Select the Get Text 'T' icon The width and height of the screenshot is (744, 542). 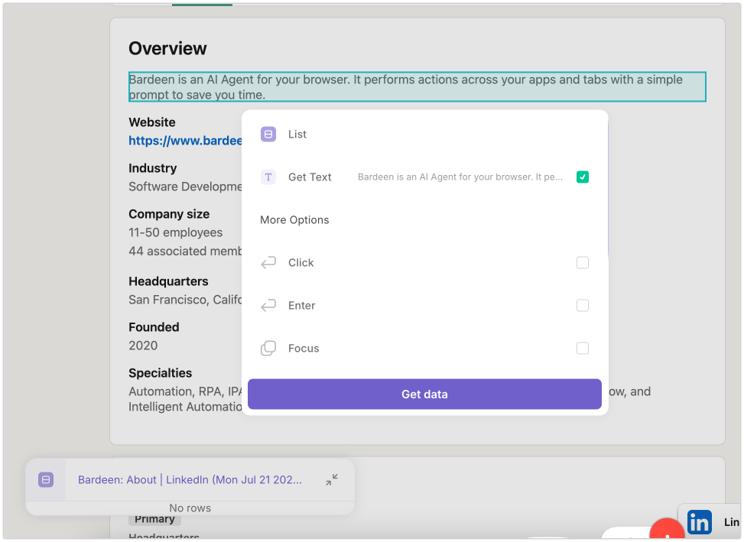[x=268, y=177]
